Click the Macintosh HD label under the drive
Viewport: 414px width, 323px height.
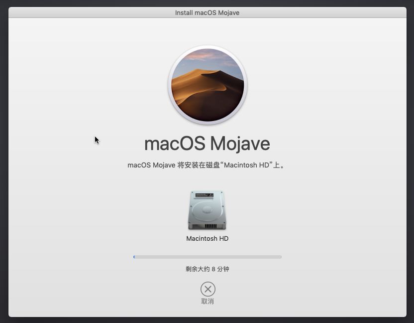tap(207, 238)
